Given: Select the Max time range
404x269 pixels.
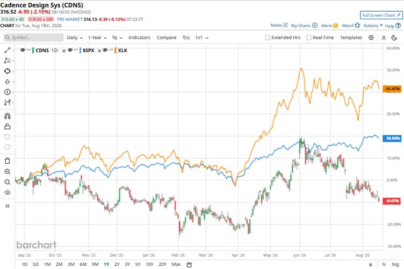Looking at the screenshot, I should [x=176, y=264].
